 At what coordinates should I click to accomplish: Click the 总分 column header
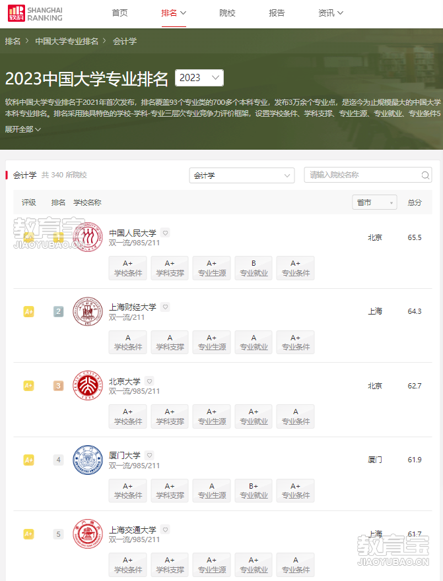(x=415, y=202)
